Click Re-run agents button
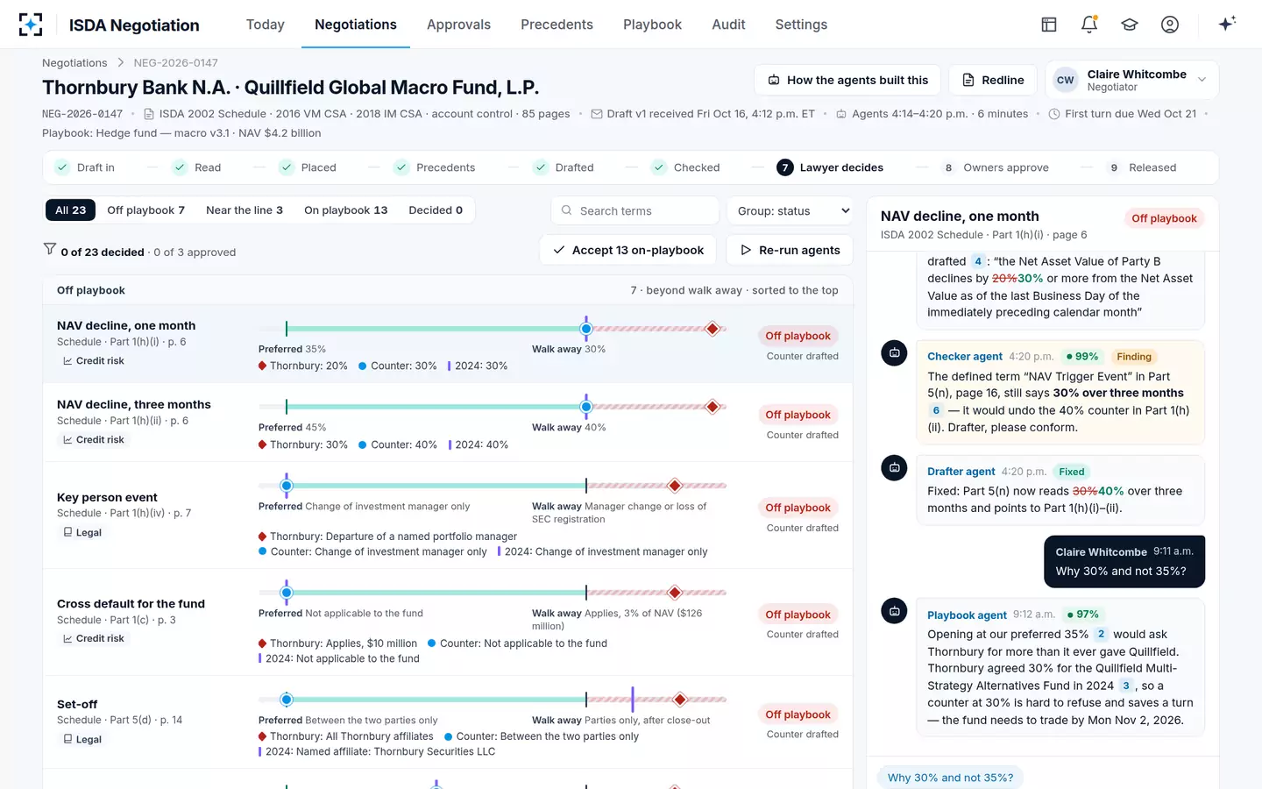 click(x=790, y=250)
